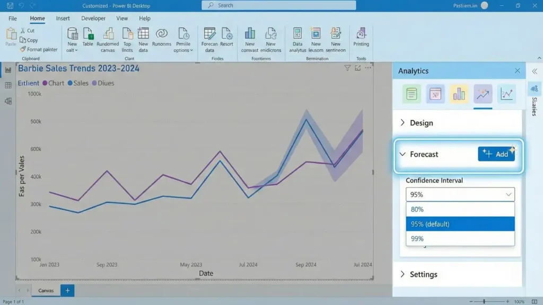Toggle the Eitlient legend item
Screen dimensions: 543x305
[x=29, y=83]
